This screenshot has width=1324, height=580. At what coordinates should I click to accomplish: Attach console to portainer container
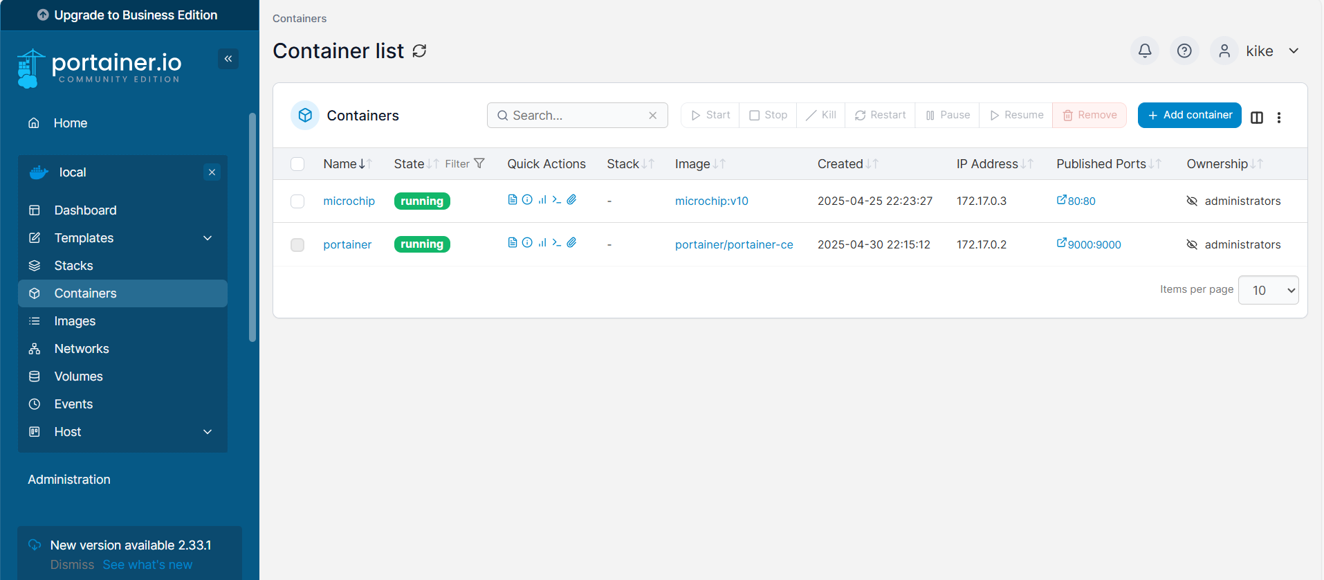coord(571,243)
